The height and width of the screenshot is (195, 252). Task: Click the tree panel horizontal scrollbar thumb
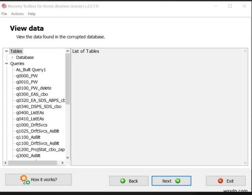[32, 163]
